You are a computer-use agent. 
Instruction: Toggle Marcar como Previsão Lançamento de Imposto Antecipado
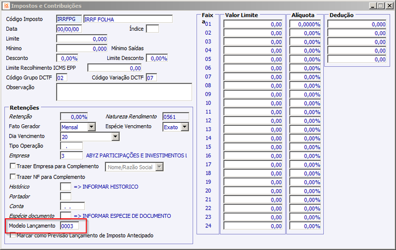[x=12, y=235]
